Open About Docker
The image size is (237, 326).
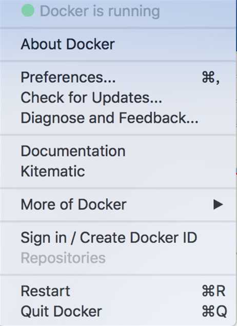tap(118, 44)
